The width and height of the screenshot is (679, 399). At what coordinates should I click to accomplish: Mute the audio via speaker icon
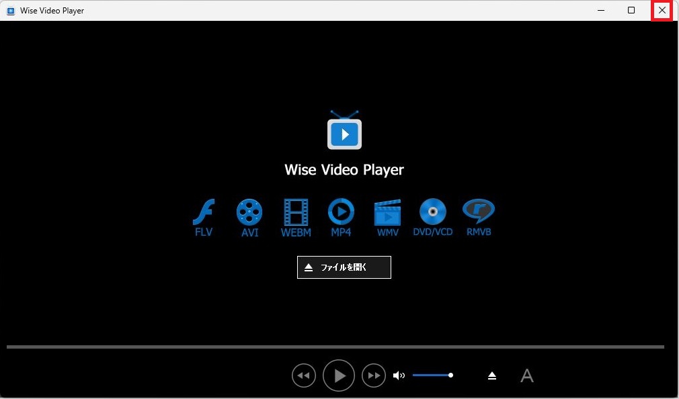point(399,375)
